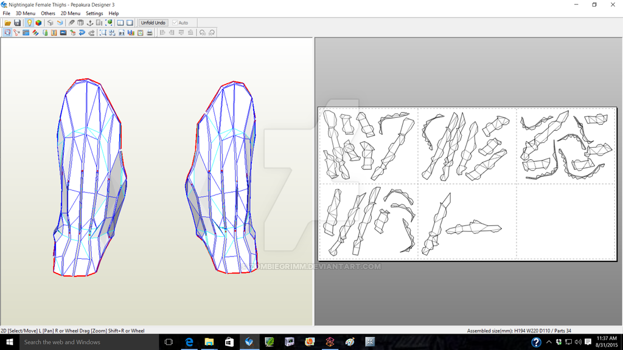Open the Help menu
Image resolution: width=623 pixels, height=350 pixels.
tap(114, 13)
